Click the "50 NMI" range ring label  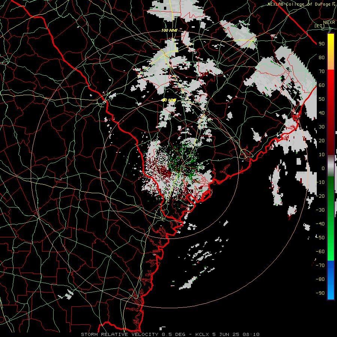pyautogui.click(x=169, y=100)
